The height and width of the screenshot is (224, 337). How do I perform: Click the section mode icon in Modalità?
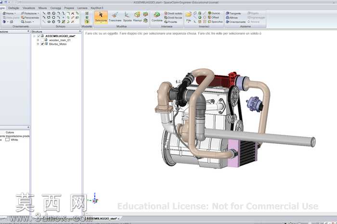tap(87, 17)
